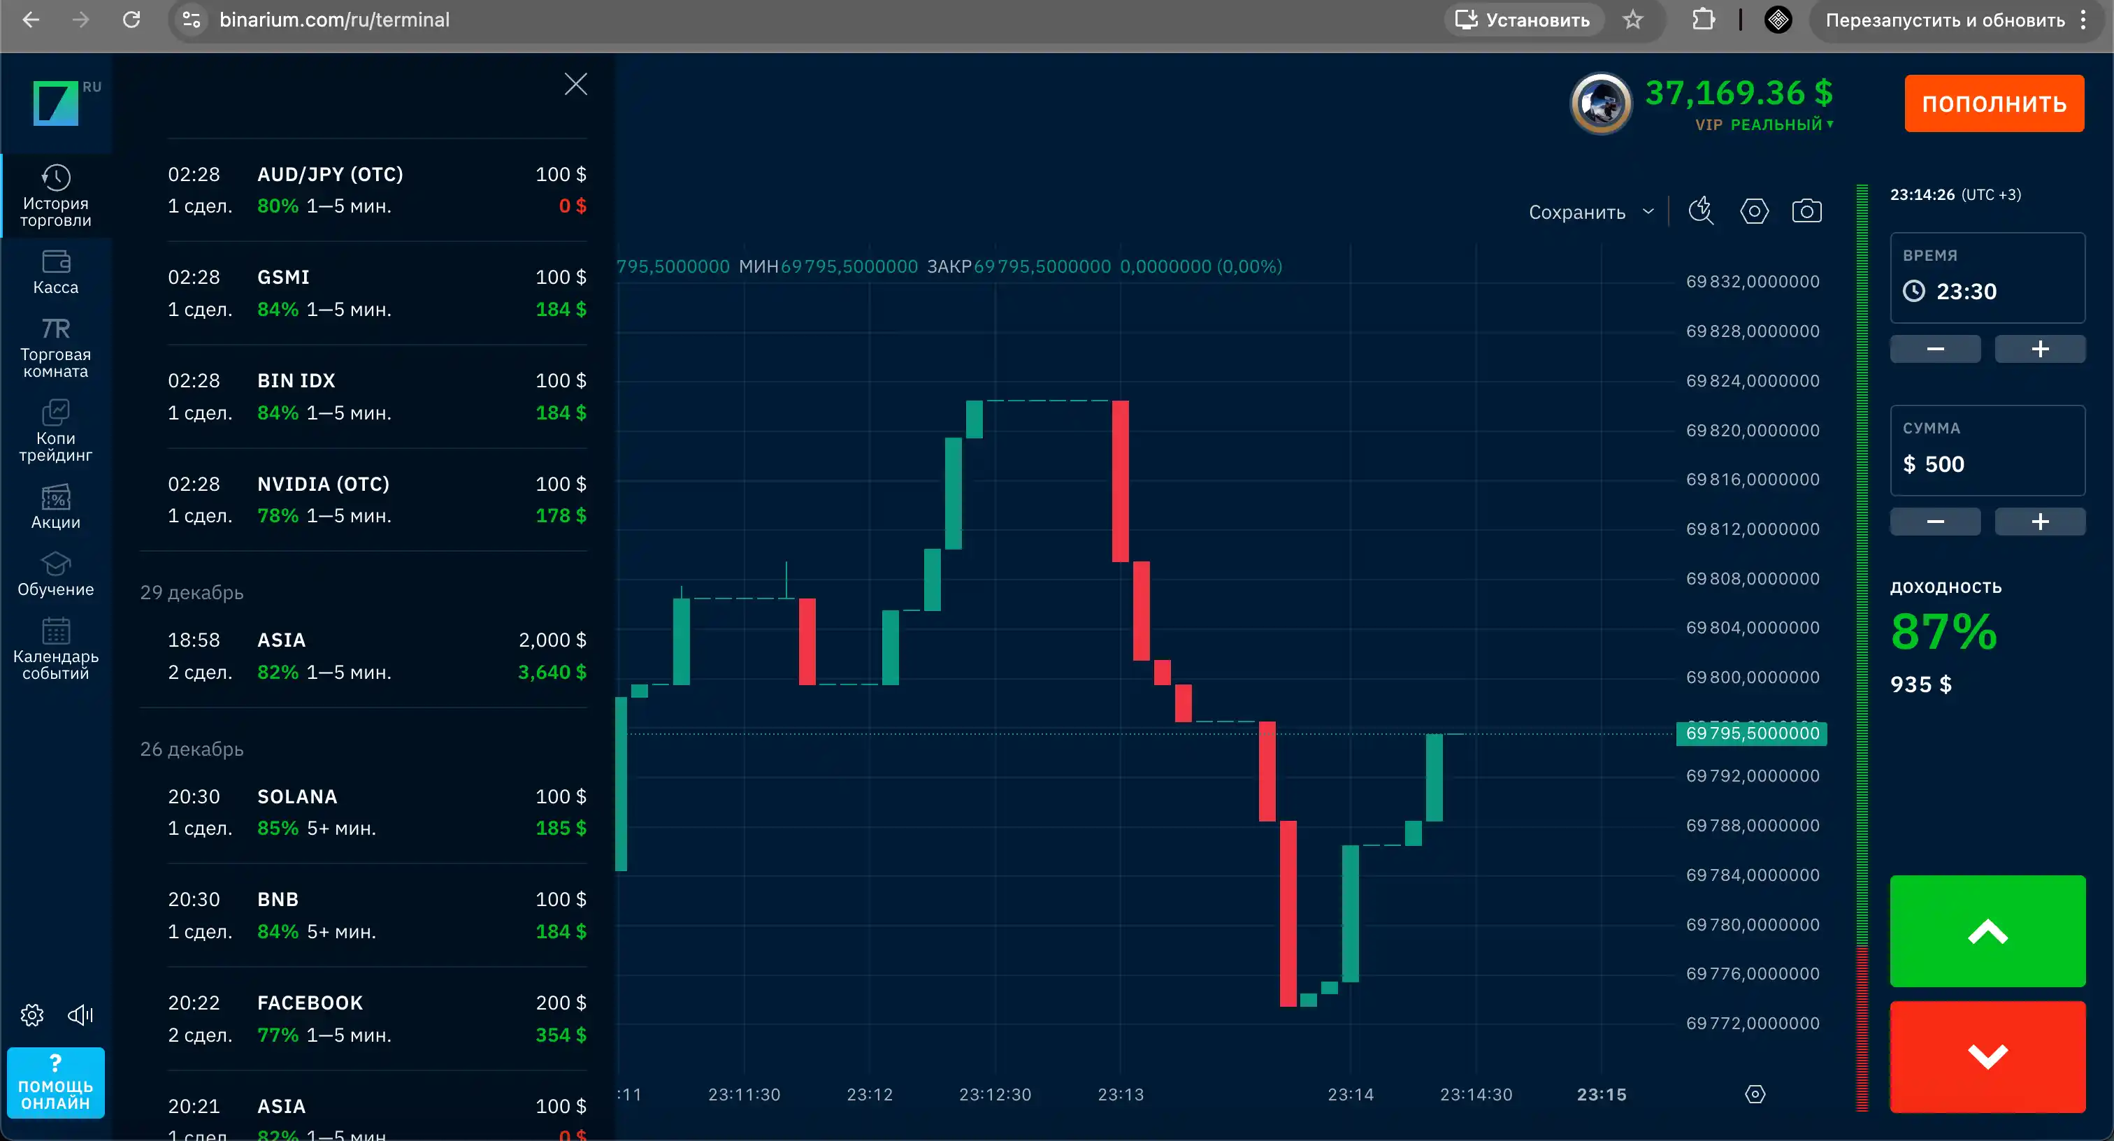The image size is (2114, 1141).
Task: Increase expiry time with plus button
Action: tap(2040, 349)
